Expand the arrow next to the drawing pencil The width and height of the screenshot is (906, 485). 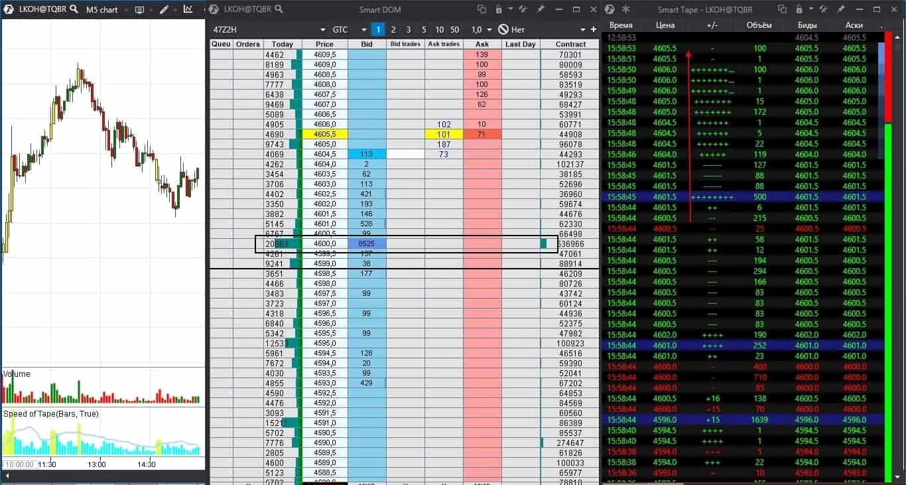click(x=174, y=10)
